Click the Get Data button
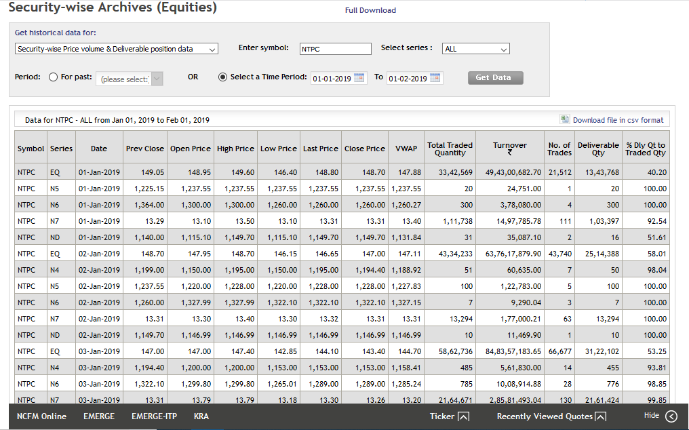This screenshot has height=430, width=689. click(x=496, y=78)
